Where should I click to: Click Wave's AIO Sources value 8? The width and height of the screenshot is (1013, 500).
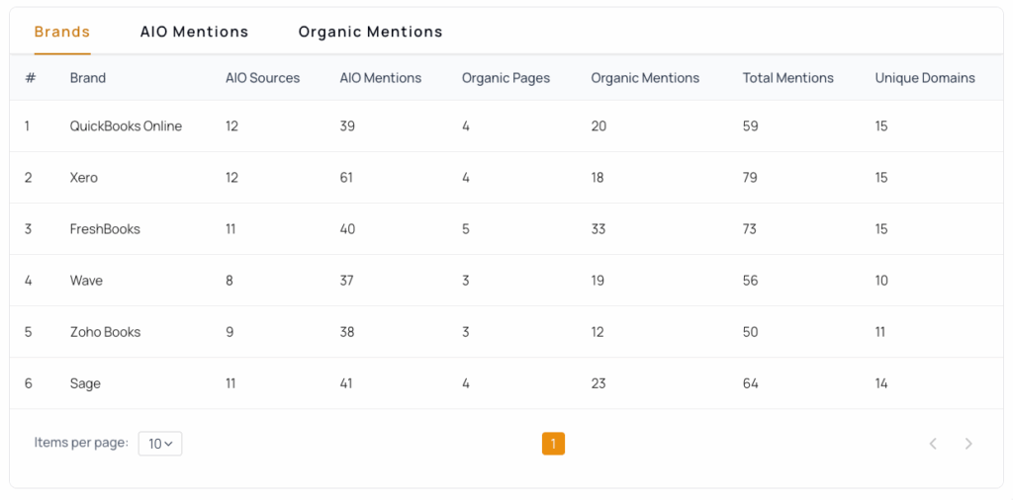[230, 281]
